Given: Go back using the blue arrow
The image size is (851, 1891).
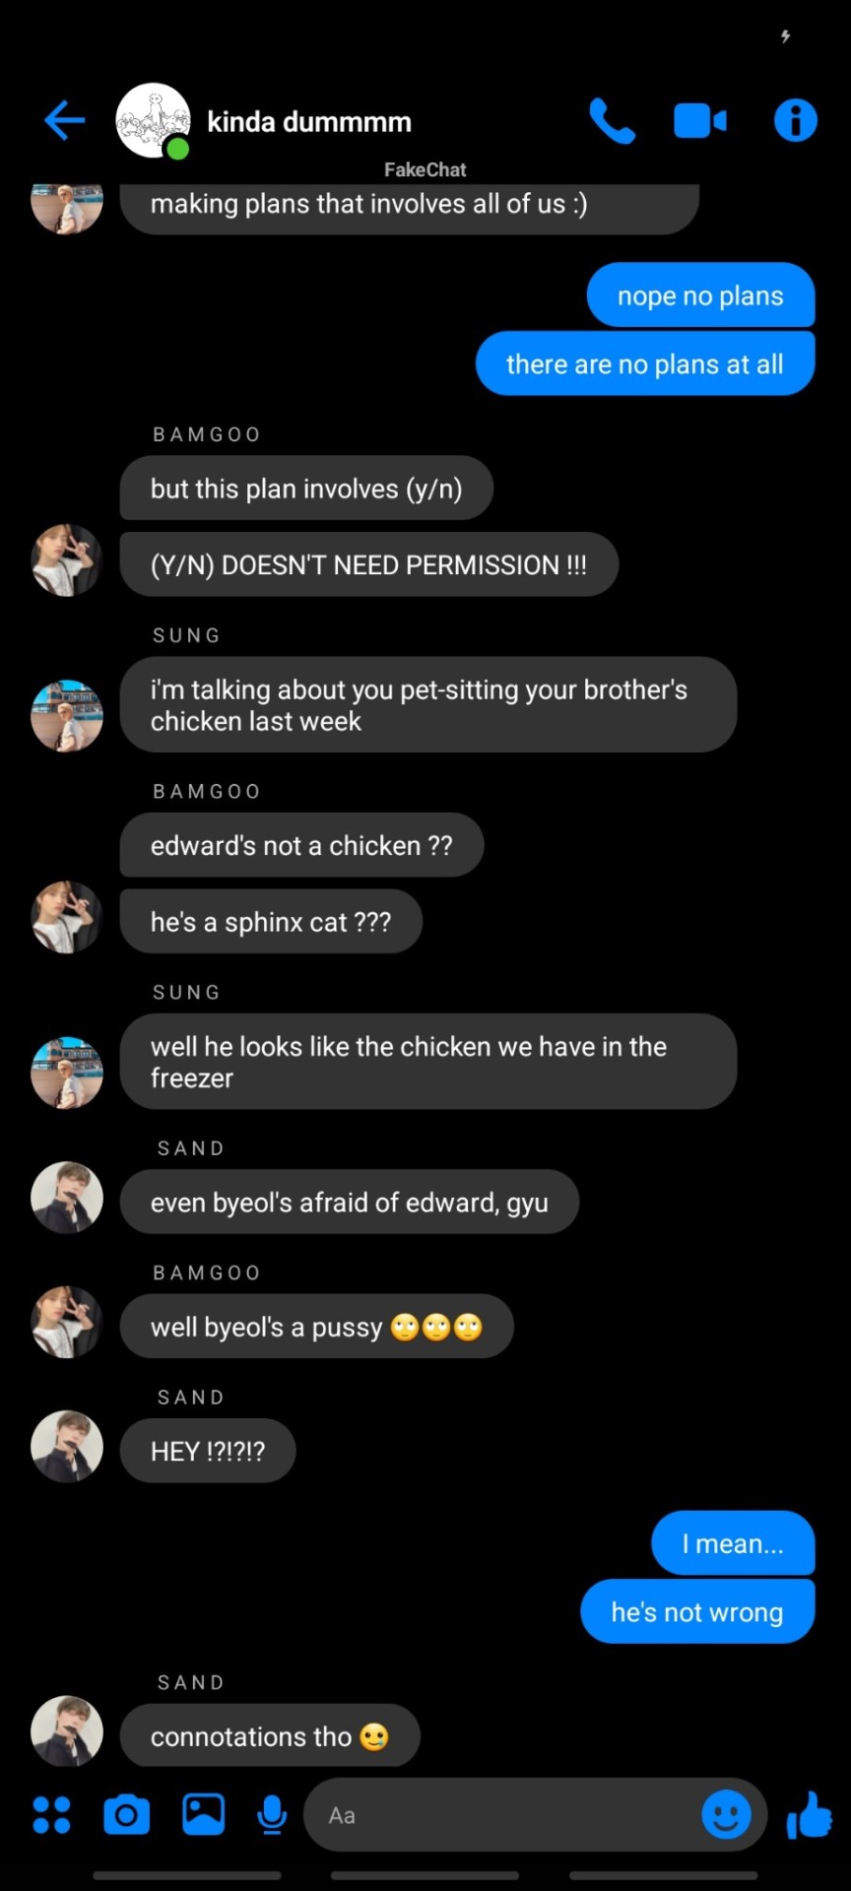Looking at the screenshot, I should click(x=65, y=121).
